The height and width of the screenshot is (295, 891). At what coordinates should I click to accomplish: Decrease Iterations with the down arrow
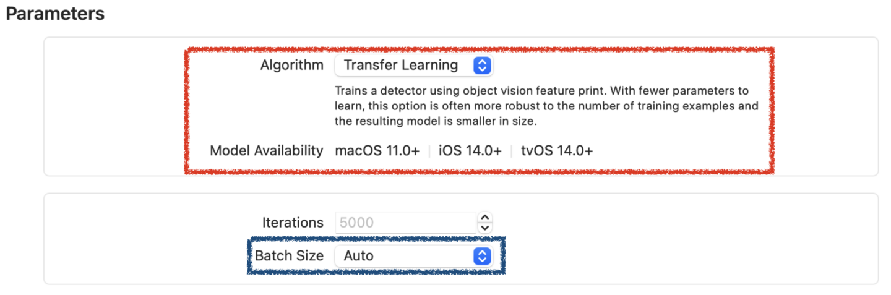tap(486, 228)
